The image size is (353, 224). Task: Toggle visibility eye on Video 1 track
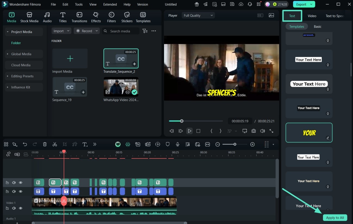pyautogui.click(x=21, y=208)
